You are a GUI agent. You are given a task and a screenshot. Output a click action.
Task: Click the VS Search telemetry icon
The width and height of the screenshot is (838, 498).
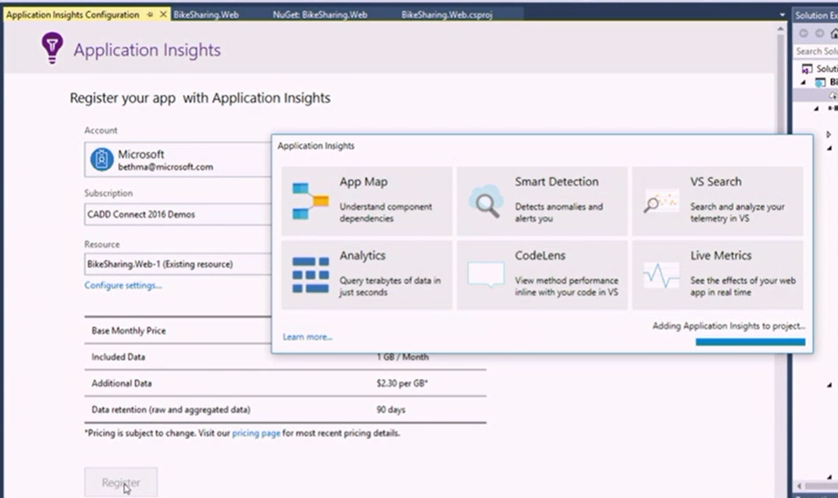(660, 201)
